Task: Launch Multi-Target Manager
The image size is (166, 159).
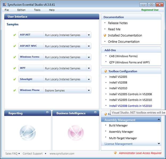Action: pos(123,138)
